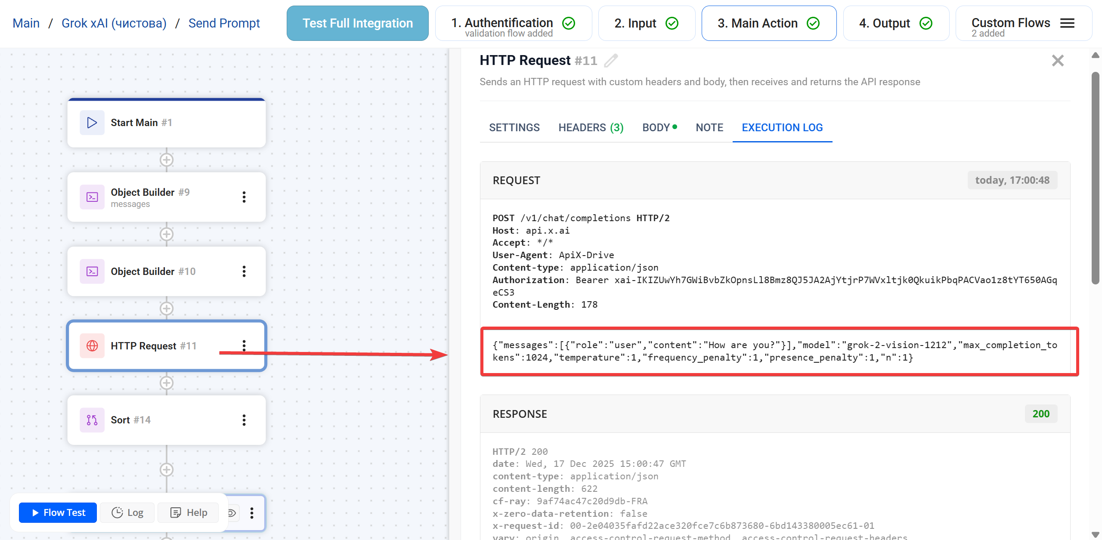Switch to the HEADERS (3) tab
Viewport: 1102px width, 540px height.
pyautogui.click(x=591, y=127)
